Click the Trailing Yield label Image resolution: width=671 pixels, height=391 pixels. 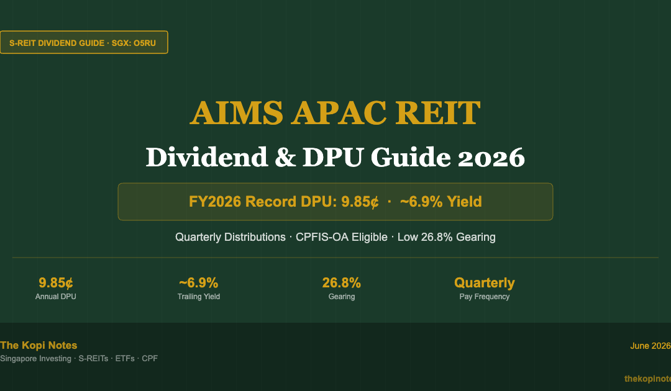(x=199, y=297)
